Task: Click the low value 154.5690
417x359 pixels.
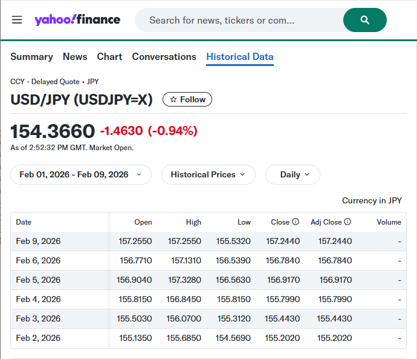Action: [233, 338]
